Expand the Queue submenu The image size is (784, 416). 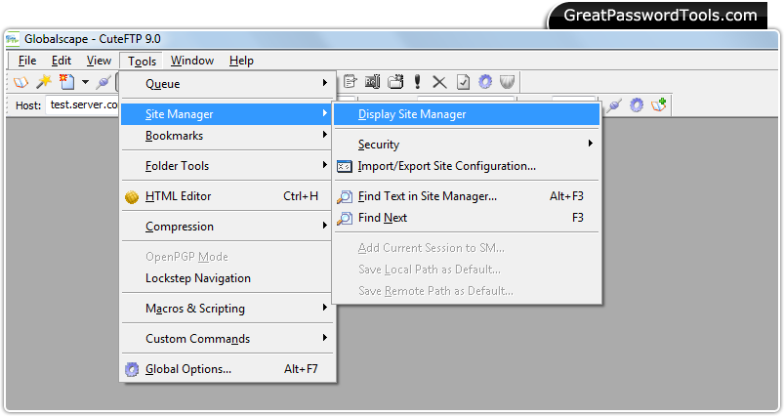(227, 84)
